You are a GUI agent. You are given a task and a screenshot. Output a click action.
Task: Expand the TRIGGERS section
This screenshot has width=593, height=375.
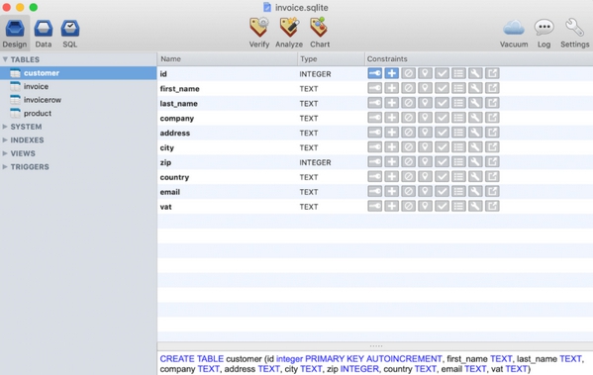coord(5,166)
